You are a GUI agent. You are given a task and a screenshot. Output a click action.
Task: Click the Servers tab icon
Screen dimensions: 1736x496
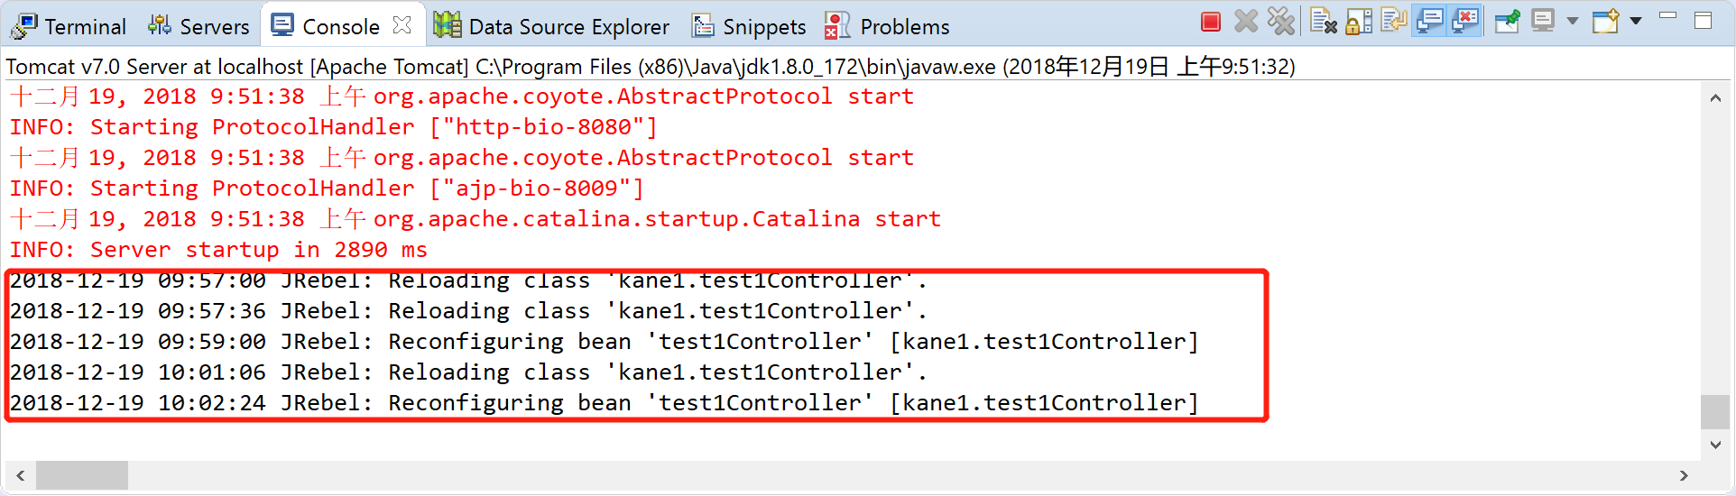pyautogui.click(x=160, y=25)
